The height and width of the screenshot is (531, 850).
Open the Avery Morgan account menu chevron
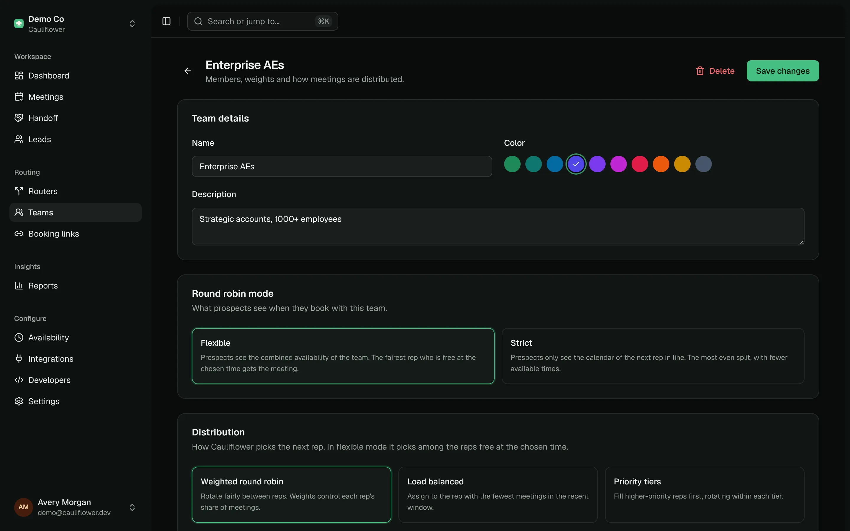(x=132, y=507)
